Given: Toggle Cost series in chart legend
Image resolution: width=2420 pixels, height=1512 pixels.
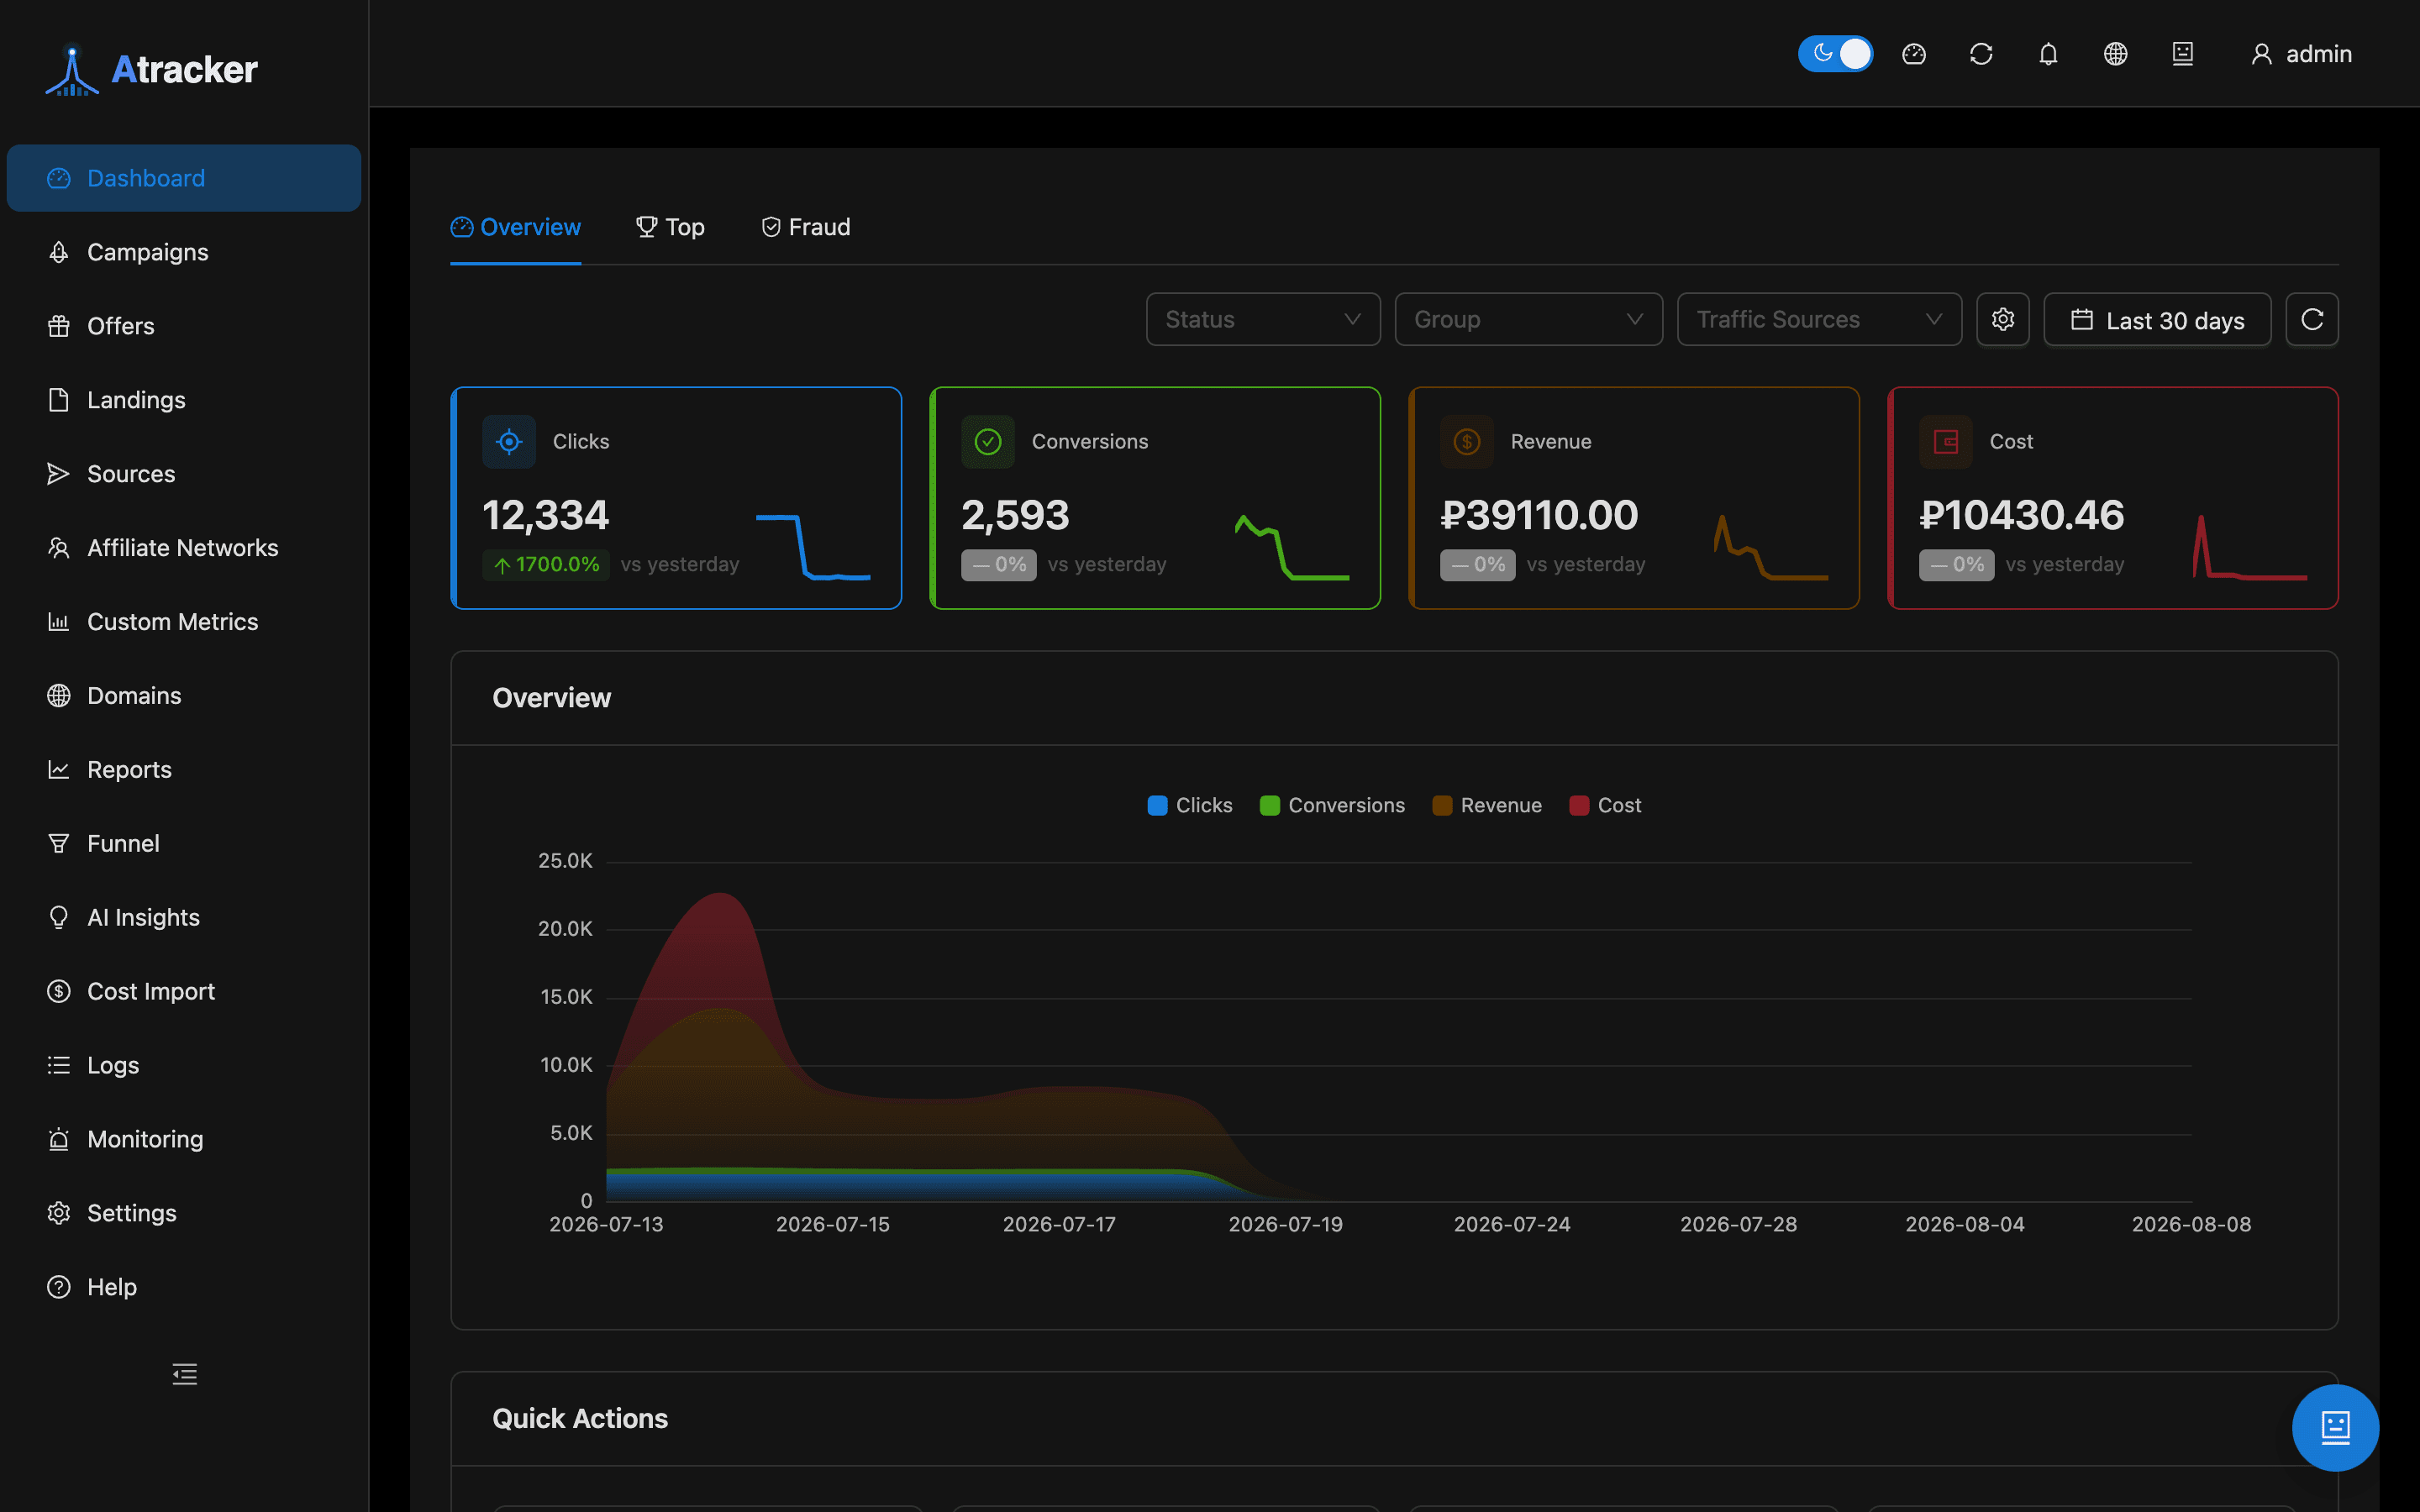Looking at the screenshot, I should [1605, 806].
